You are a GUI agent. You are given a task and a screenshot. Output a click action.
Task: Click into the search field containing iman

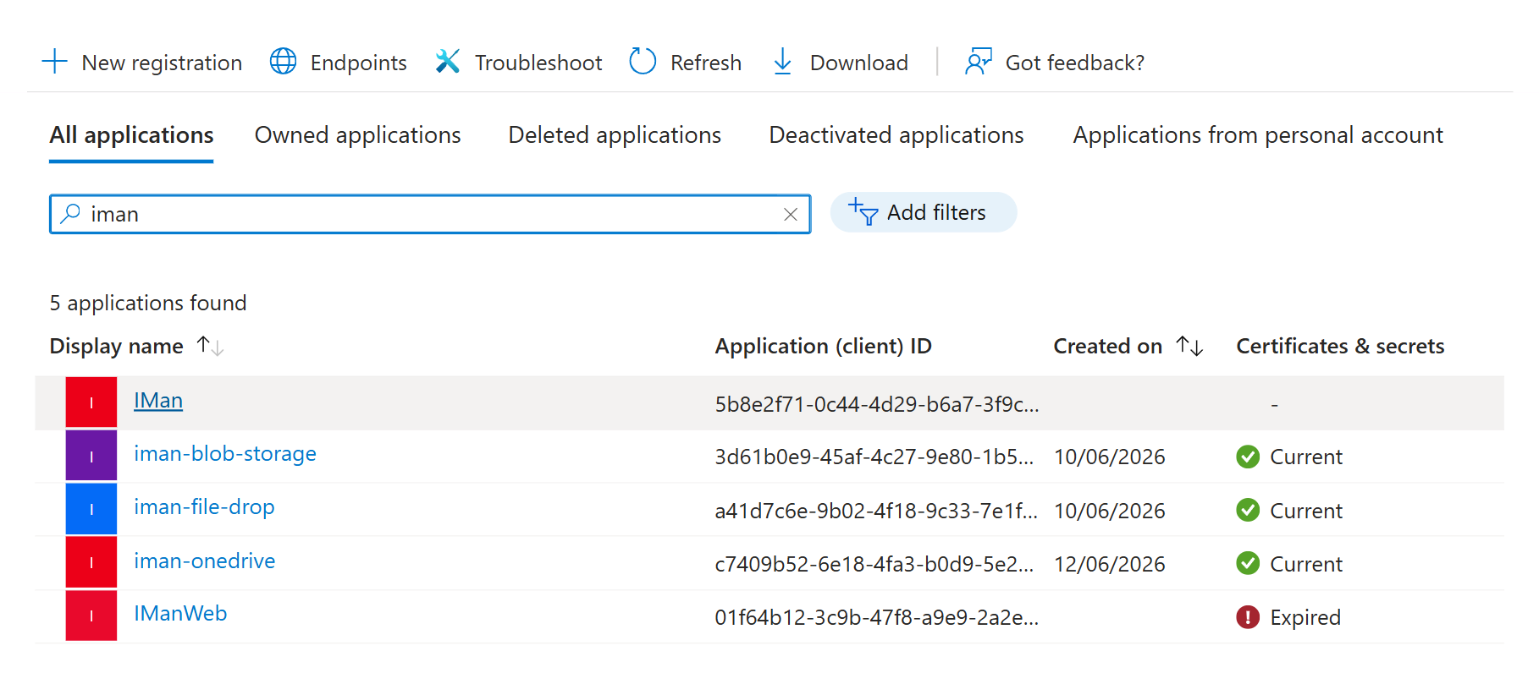click(430, 214)
